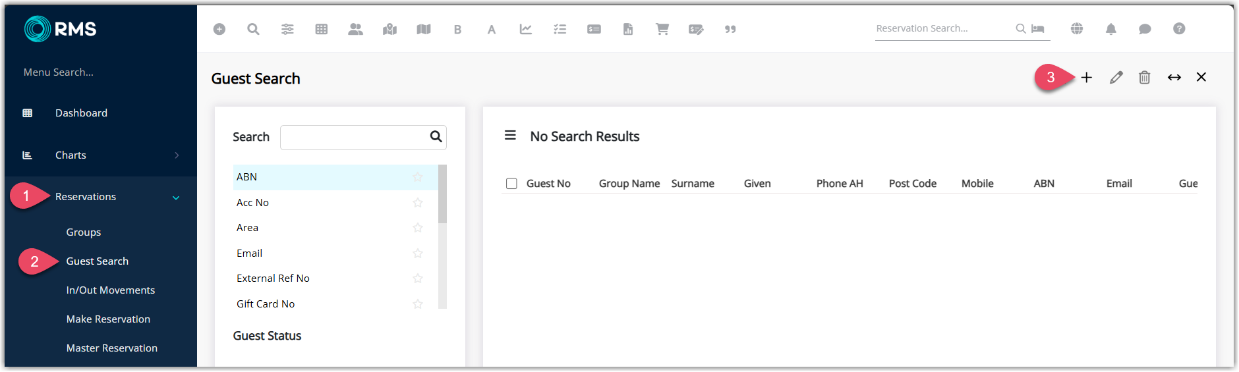Open the report document icon in toolbar
1239x372 pixels.
coord(628,29)
